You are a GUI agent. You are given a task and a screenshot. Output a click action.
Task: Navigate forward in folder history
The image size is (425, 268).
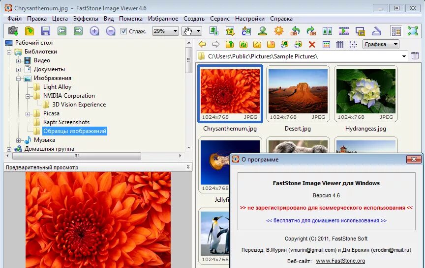[216, 44]
